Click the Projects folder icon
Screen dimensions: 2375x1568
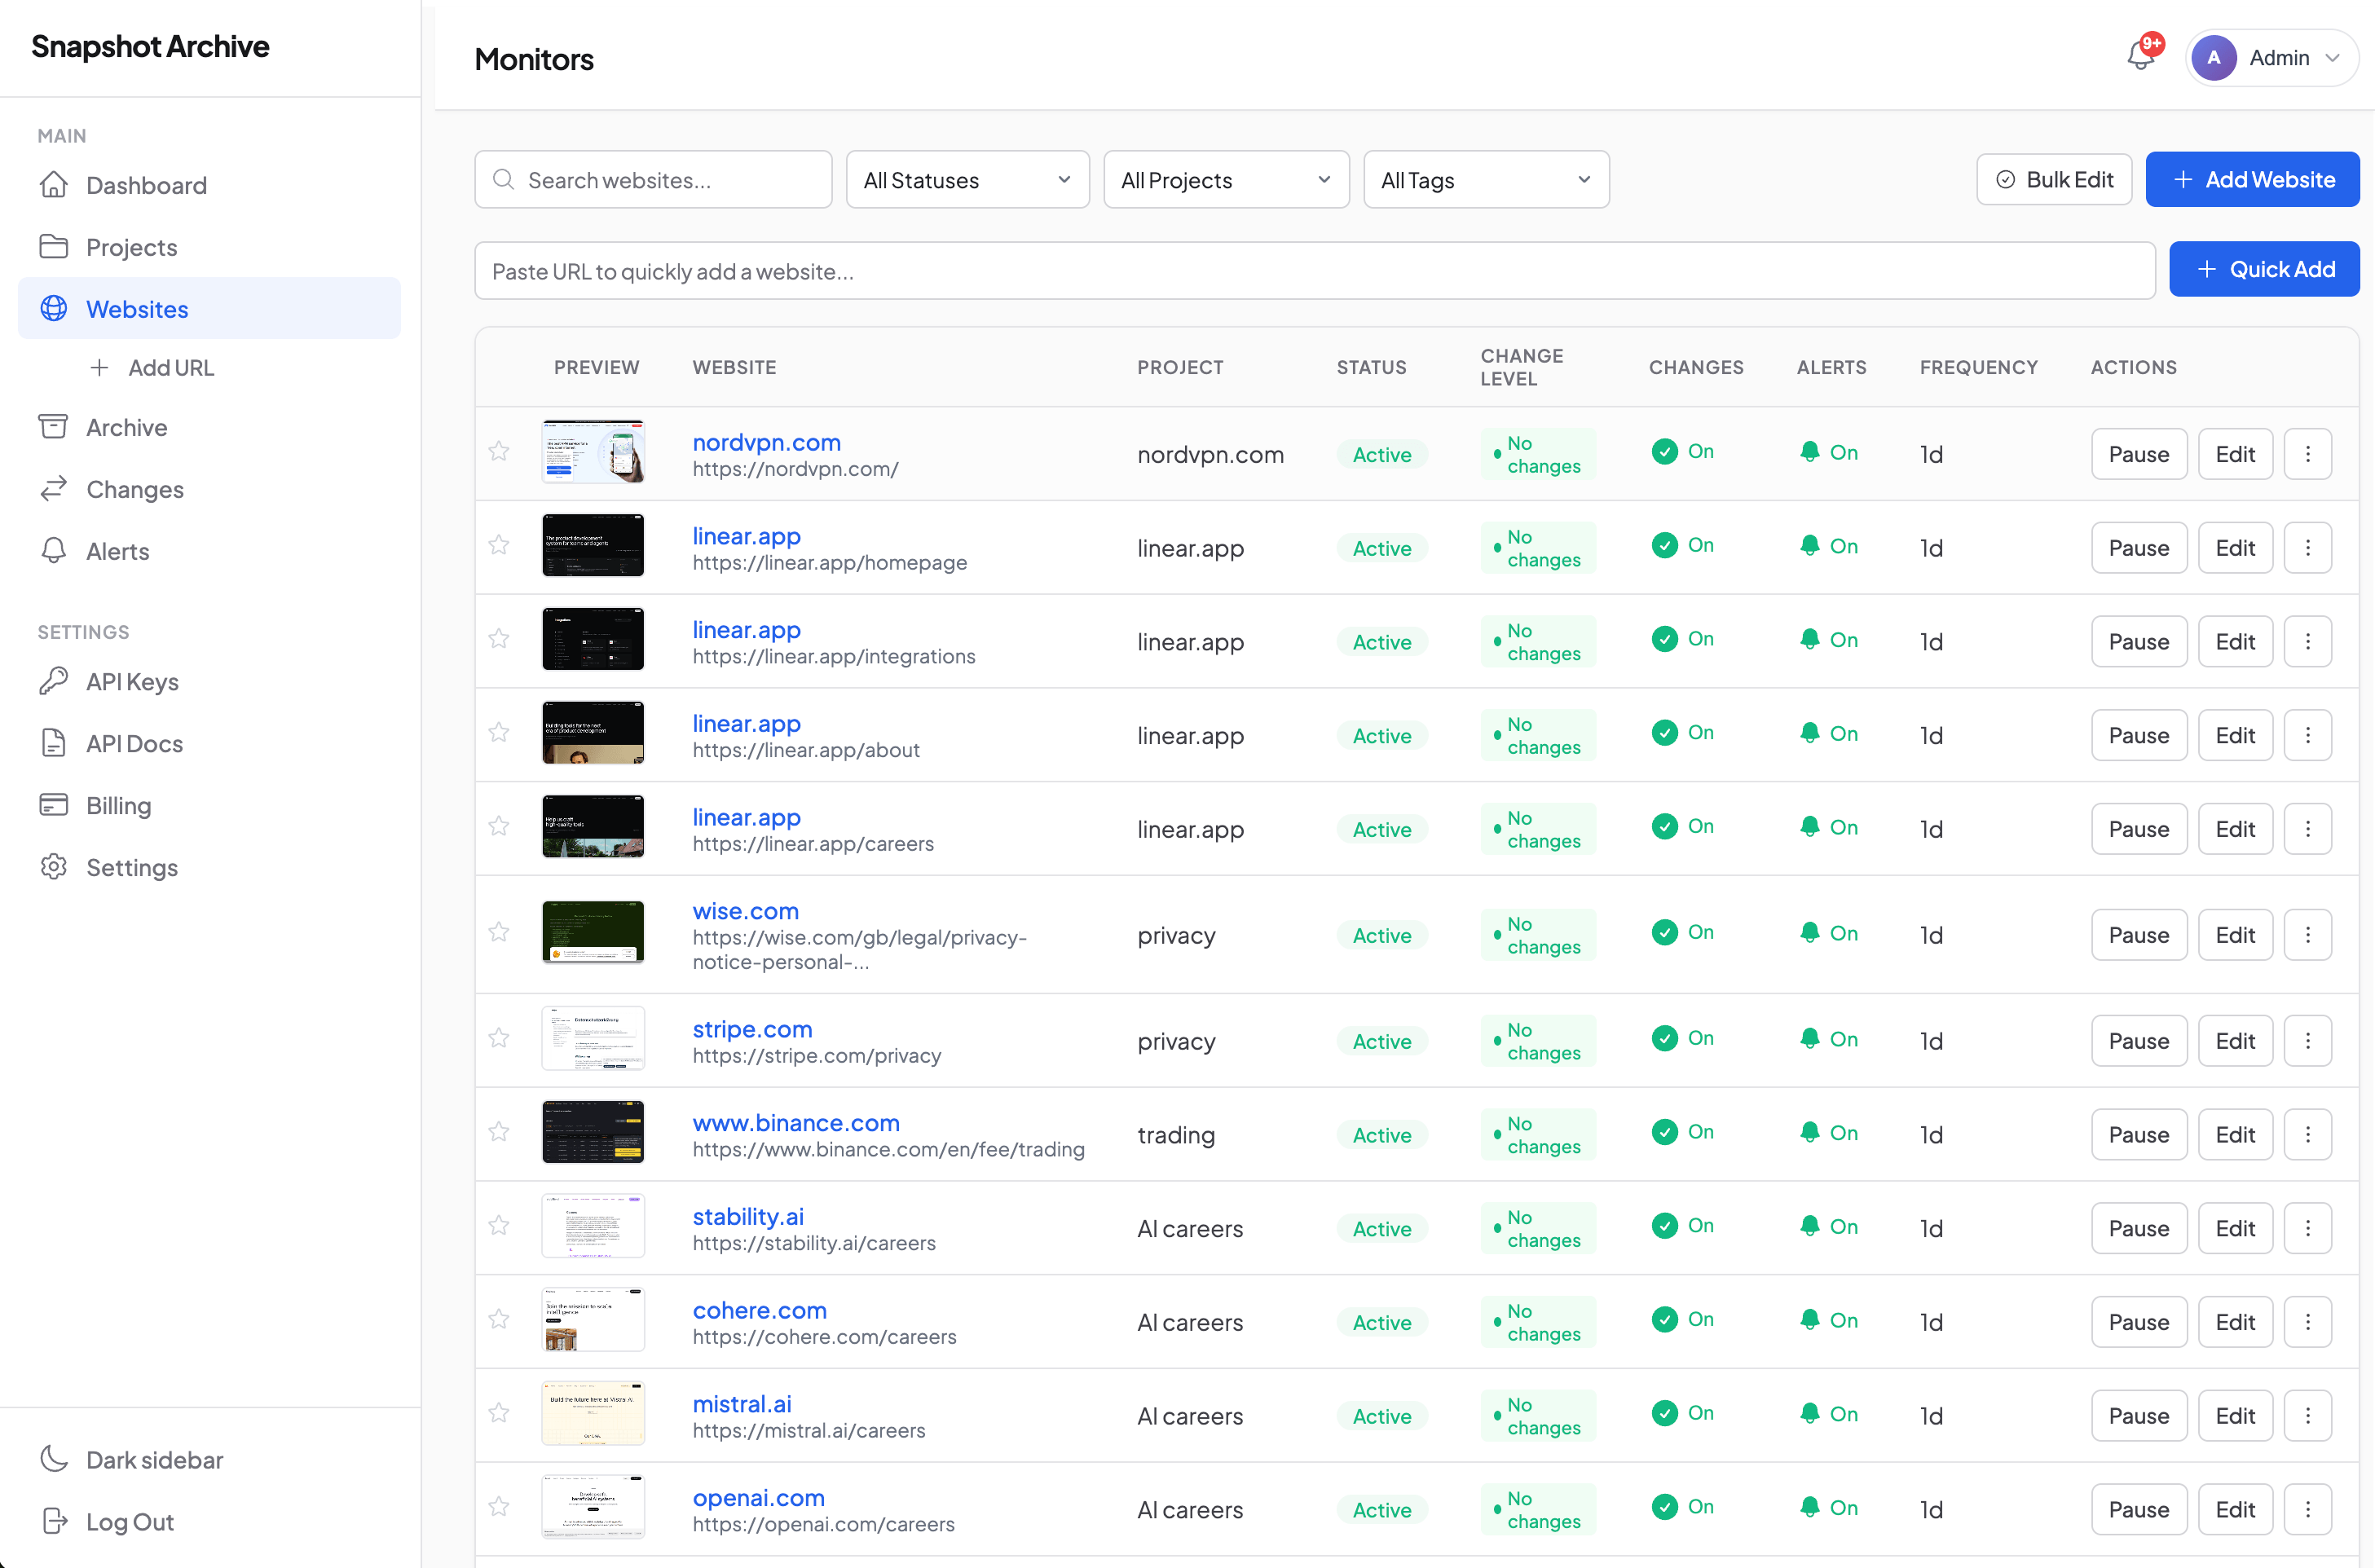point(54,247)
